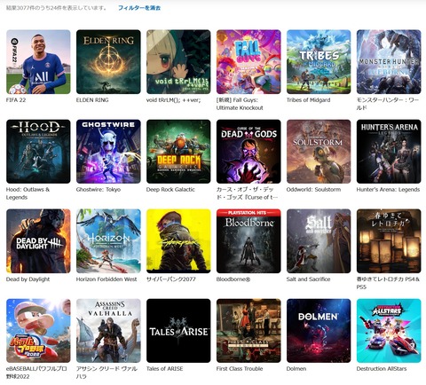Click the ELDEN RING title text
This screenshot has height=385, width=426.
pos(92,100)
